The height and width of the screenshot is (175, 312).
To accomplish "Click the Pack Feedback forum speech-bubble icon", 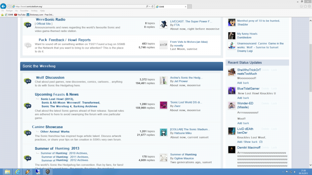I will pos(28,45).
